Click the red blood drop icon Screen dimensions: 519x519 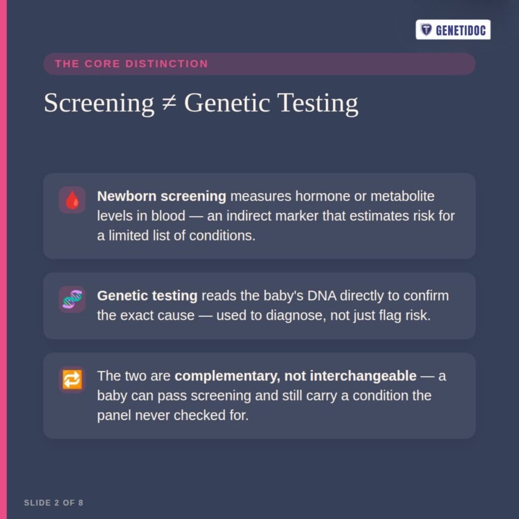(x=72, y=200)
